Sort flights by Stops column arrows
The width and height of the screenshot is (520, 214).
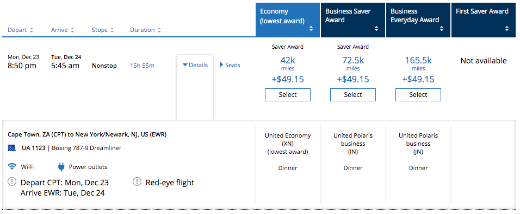112,30
